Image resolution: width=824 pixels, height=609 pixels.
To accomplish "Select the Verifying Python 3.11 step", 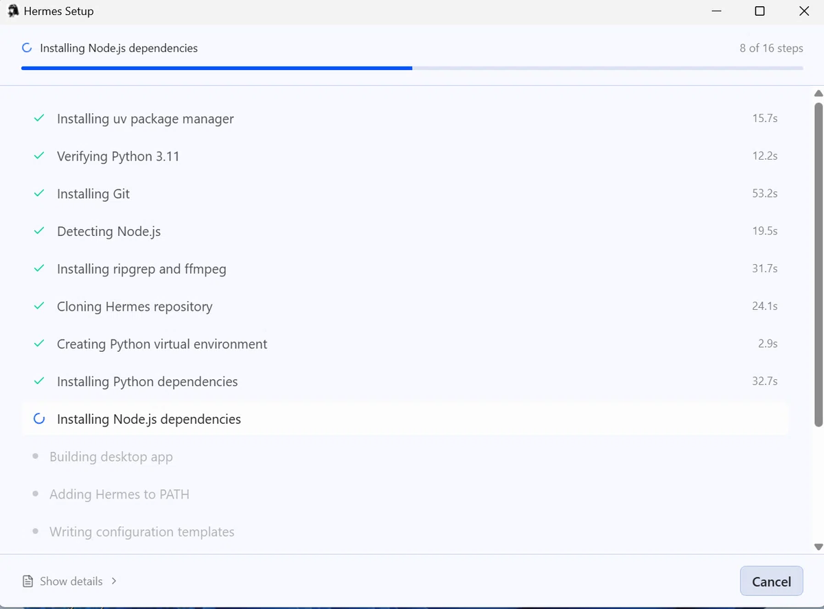I will coord(405,156).
